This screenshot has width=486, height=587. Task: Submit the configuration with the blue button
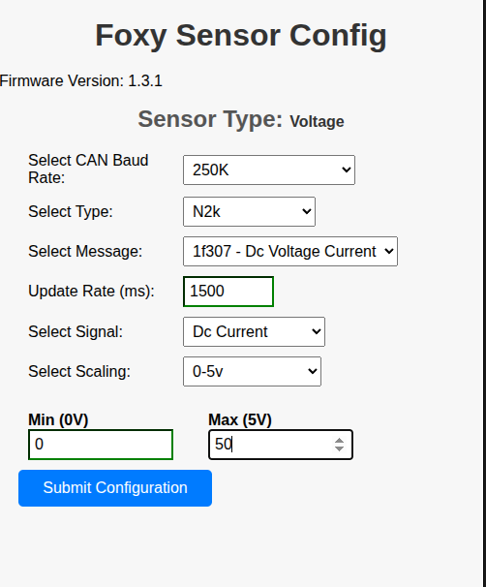click(x=115, y=488)
